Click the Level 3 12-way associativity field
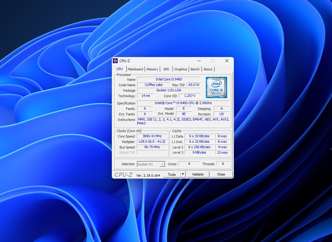Screen dimensions: 332x242 (x=223, y=152)
